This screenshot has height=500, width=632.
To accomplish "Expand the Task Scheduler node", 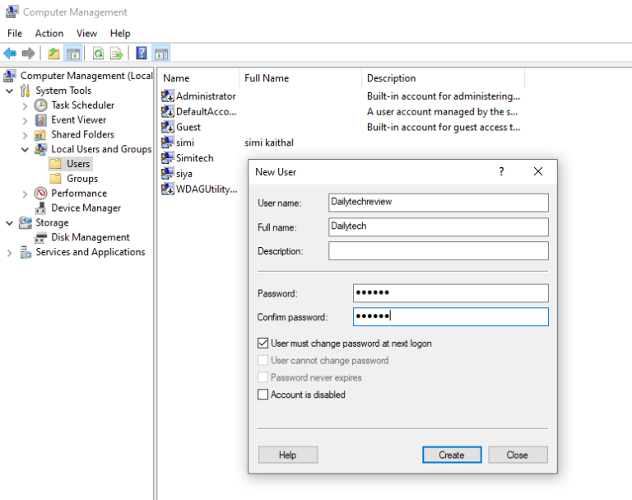I will point(25,106).
